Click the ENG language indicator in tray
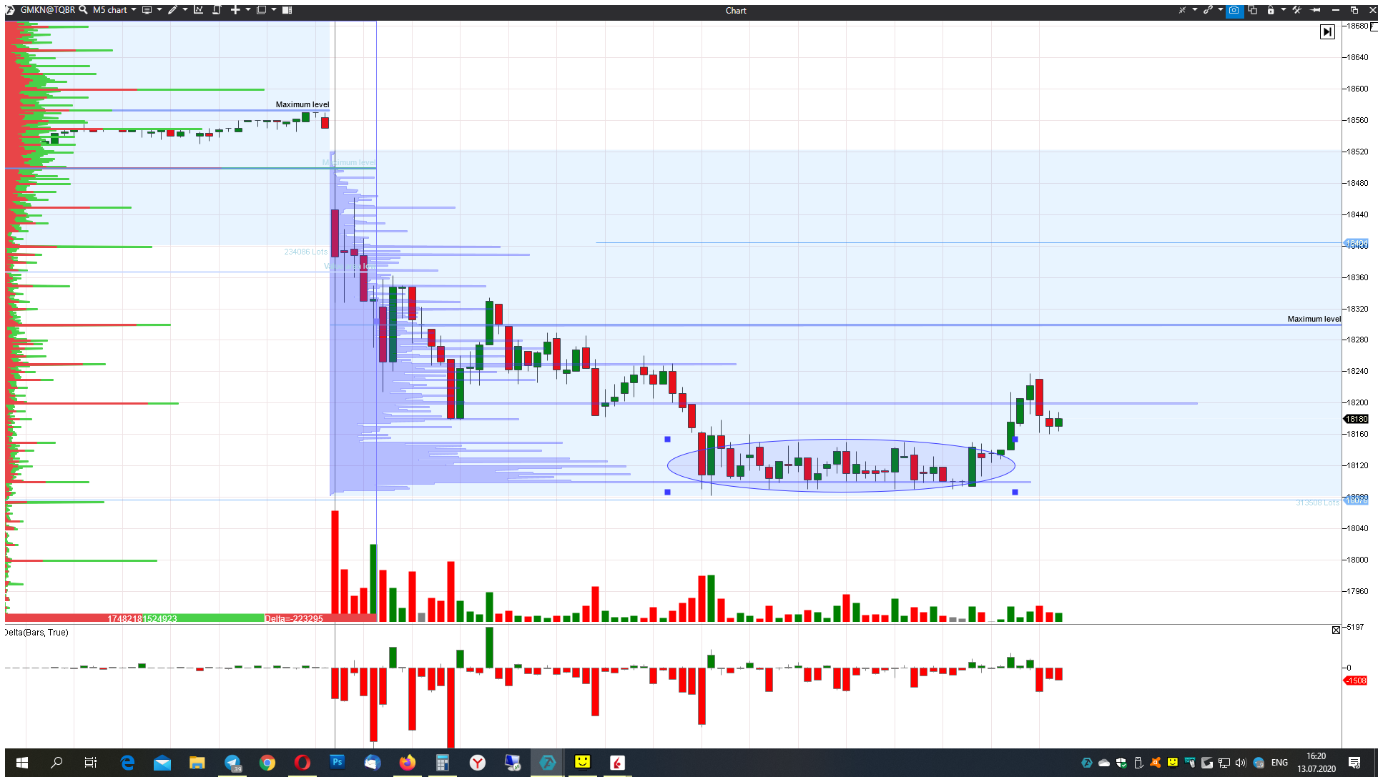The image size is (1383, 782). click(x=1279, y=763)
